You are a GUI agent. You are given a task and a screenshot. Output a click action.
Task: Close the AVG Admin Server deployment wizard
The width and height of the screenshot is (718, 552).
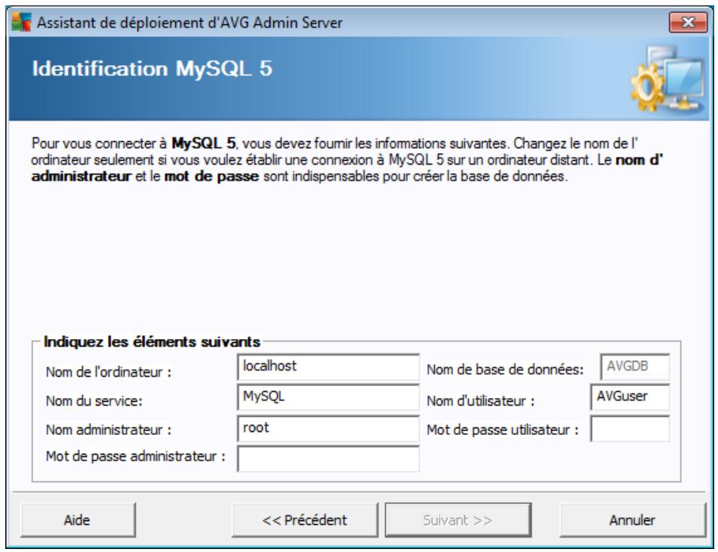(688, 22)
